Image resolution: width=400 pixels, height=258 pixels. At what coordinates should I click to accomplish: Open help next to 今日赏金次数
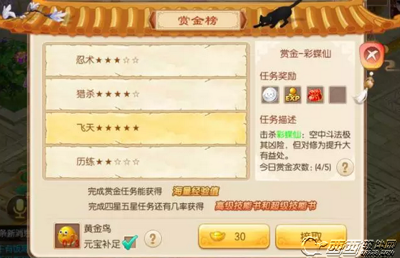pyautogui.click(x=345, y=167)
